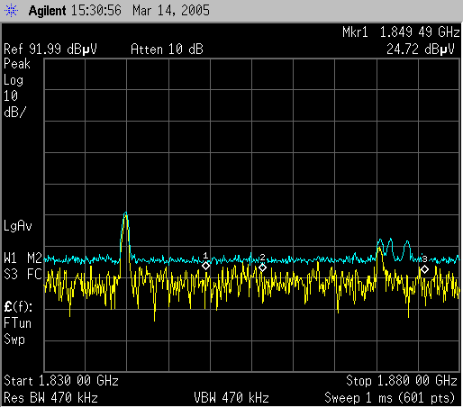Click the 24.72 dBµV marker amplitude readout

421,50
